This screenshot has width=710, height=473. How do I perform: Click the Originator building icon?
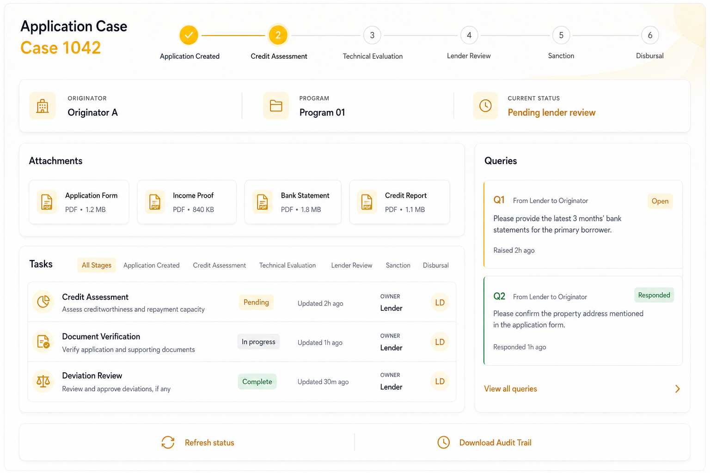click(x=43, y=106)
